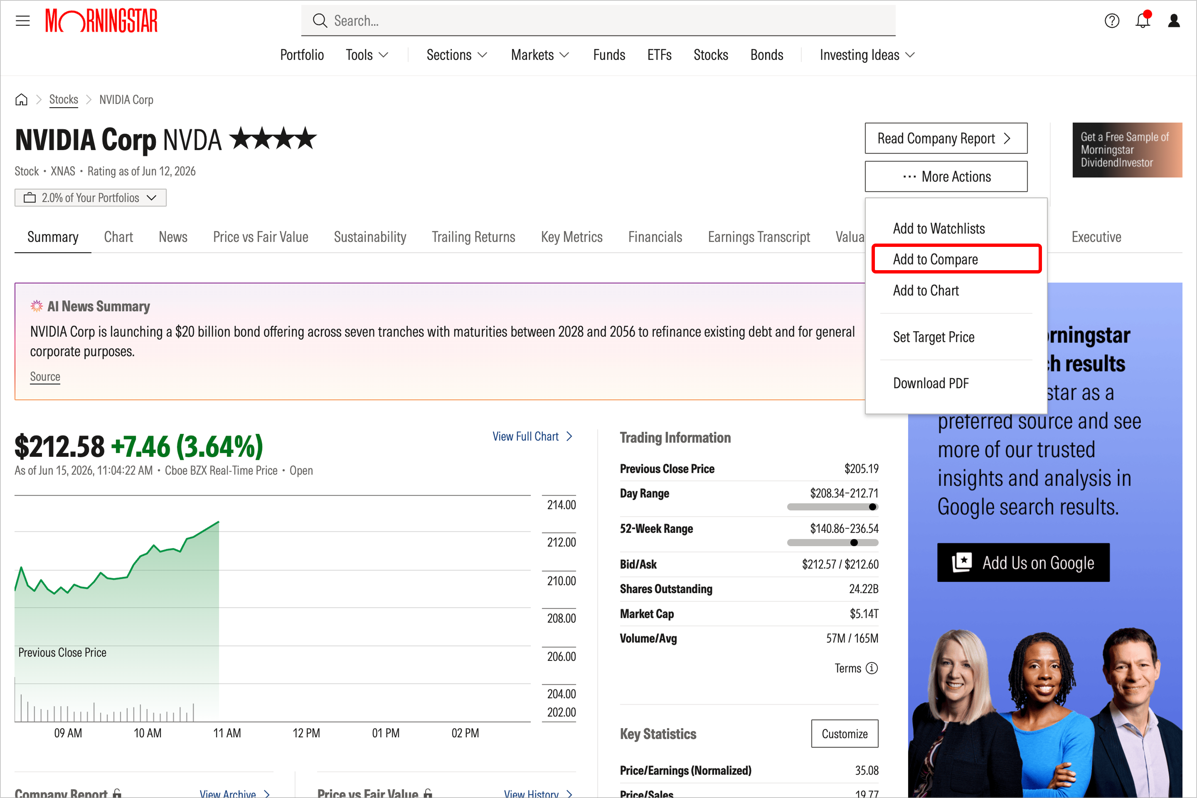
Task: Click the star rating next to NVDA
Action: pyautogui.click(x=273, y=139)
